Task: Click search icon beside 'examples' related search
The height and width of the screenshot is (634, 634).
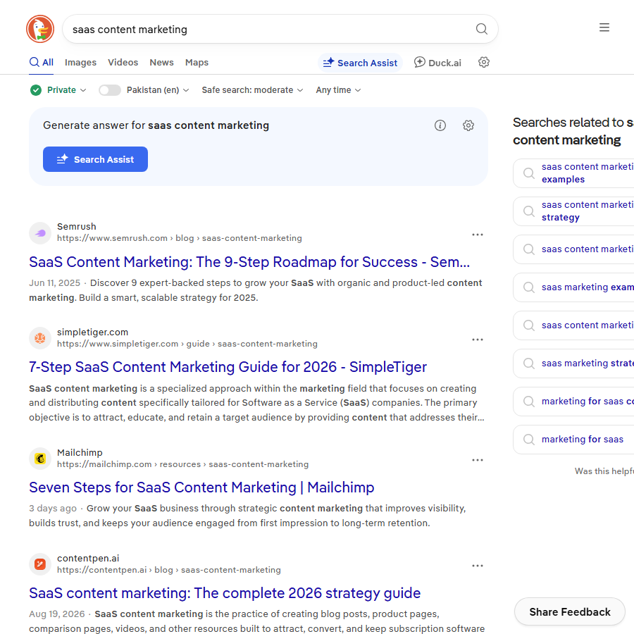Action: click(528, 173)
